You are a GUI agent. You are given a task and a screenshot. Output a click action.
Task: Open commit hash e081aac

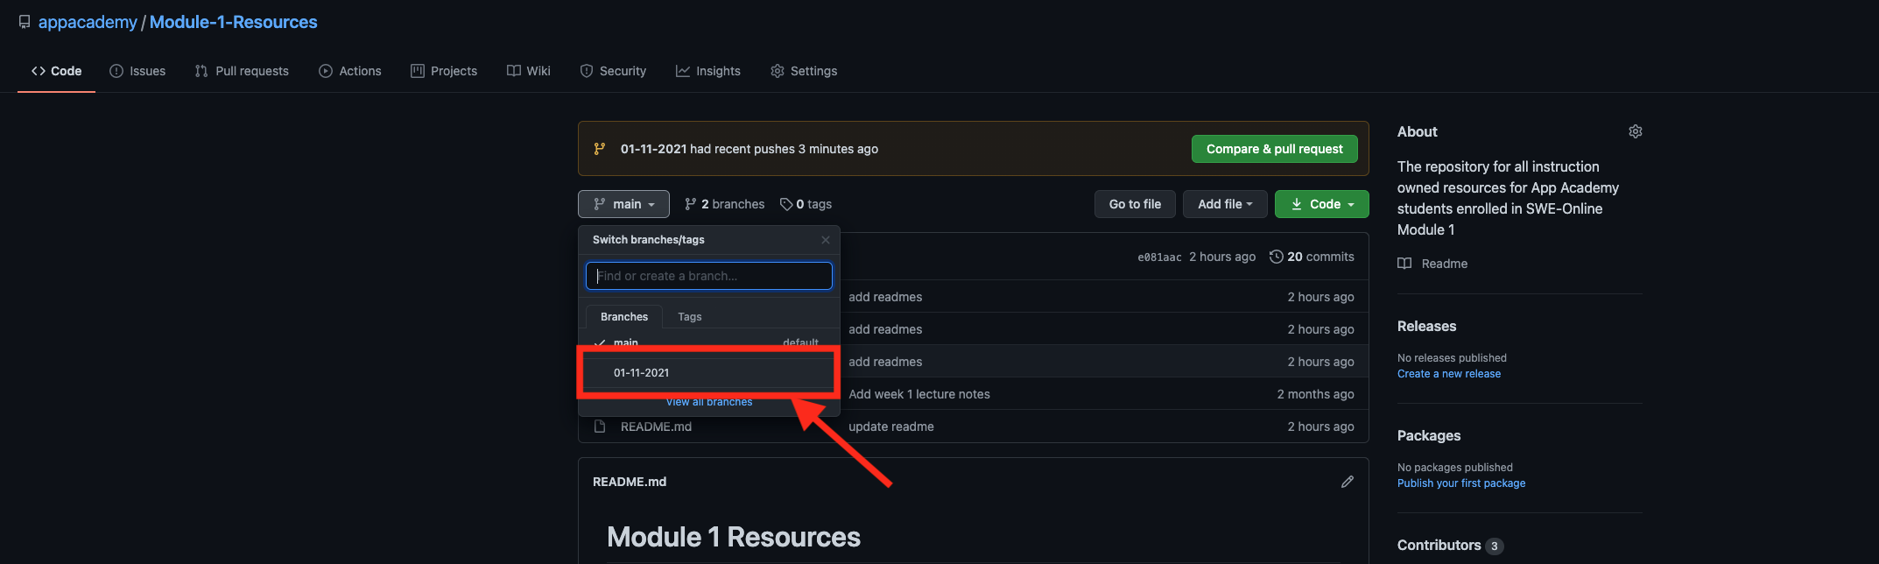pyautogui.click(x=1159, y=257)
